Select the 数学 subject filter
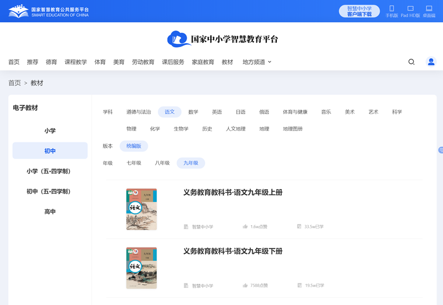Image resolution: width=443 pixels, height=305 pixels. click(x=193, y=112)
